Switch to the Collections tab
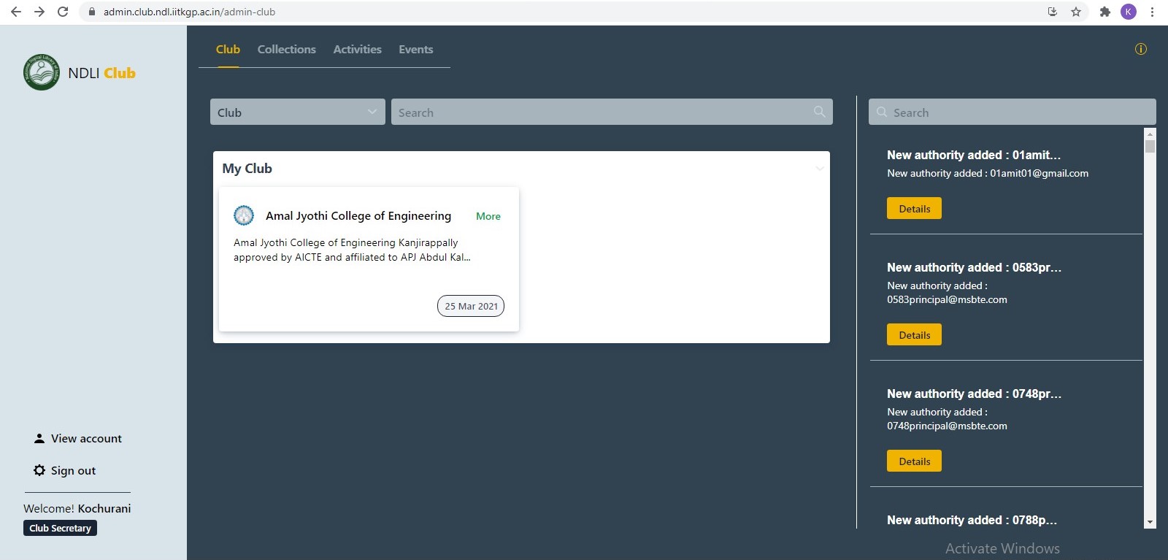Screen dimensions: 1168x560 pos(286,50)
